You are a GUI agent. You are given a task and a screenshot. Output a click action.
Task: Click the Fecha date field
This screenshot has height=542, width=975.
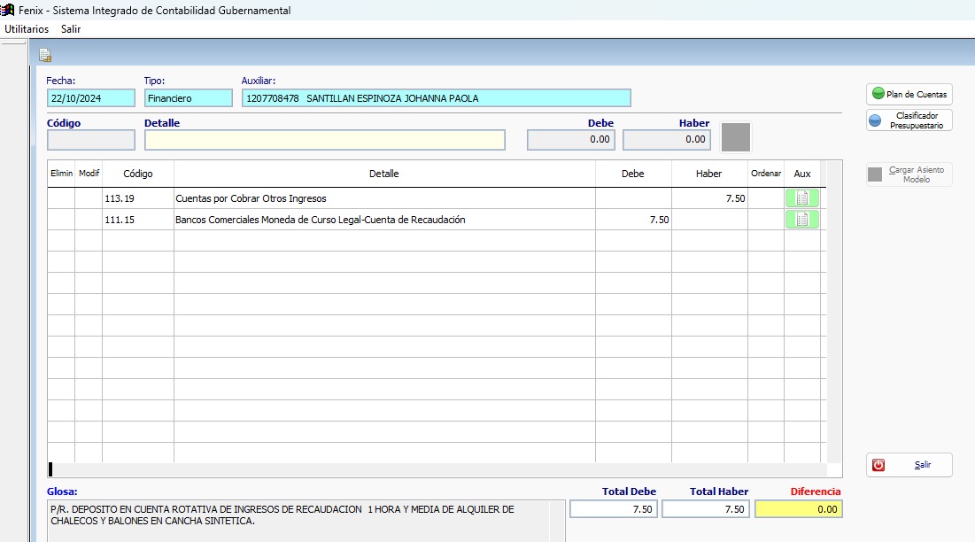pos(90,98)
